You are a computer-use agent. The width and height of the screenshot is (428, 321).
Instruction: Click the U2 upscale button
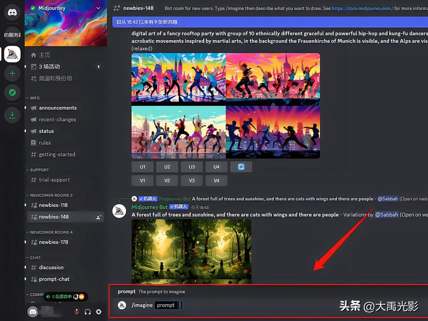click(167, 167)
